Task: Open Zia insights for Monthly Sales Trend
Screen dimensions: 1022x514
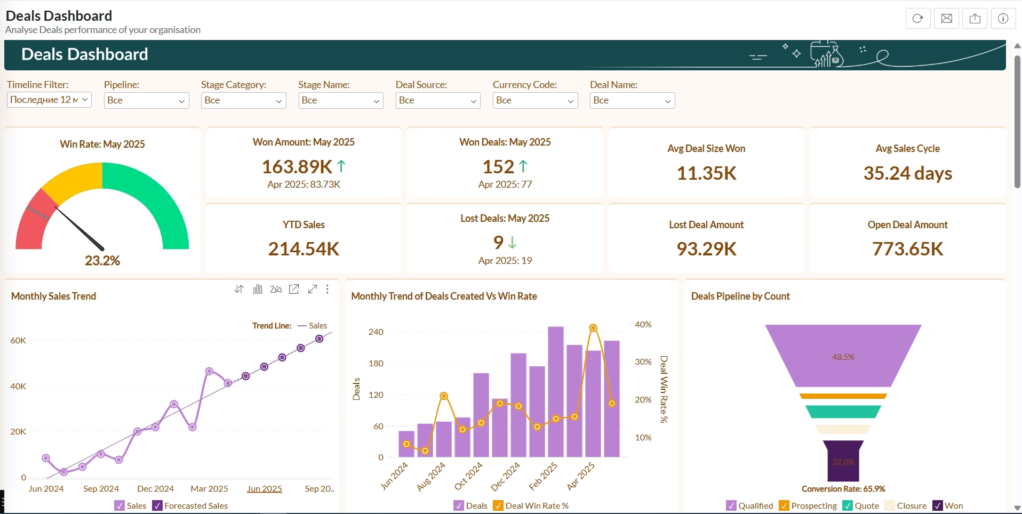Action: (276, 289)
